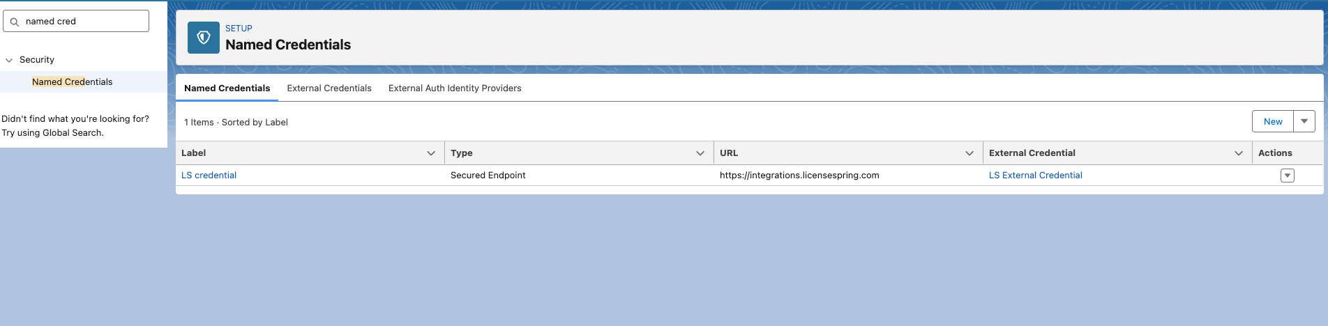This screenshot has height=326, width=1328.
Task: Open the LS External Credential link
Action: (x=1035, y=176)
